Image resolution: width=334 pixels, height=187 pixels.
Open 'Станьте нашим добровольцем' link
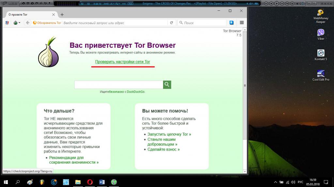pyautogui.click(x=162, y=142)
